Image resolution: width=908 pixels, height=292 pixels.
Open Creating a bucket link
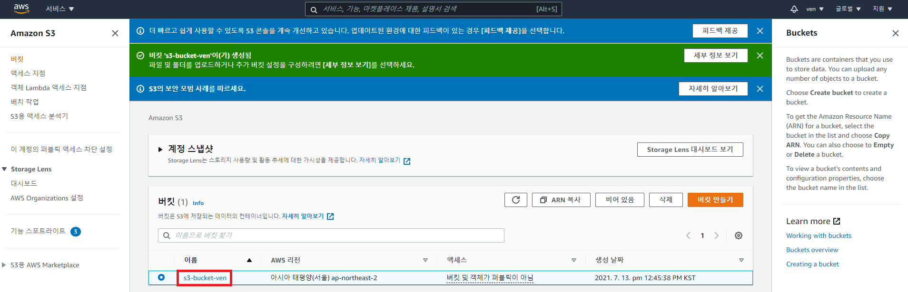(x=812, y=264)
